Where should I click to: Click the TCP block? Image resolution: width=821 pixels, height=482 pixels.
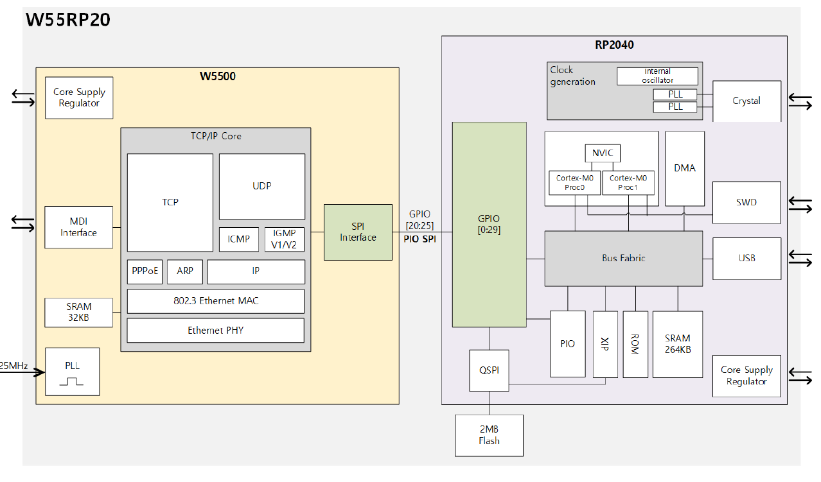[170, 202]
